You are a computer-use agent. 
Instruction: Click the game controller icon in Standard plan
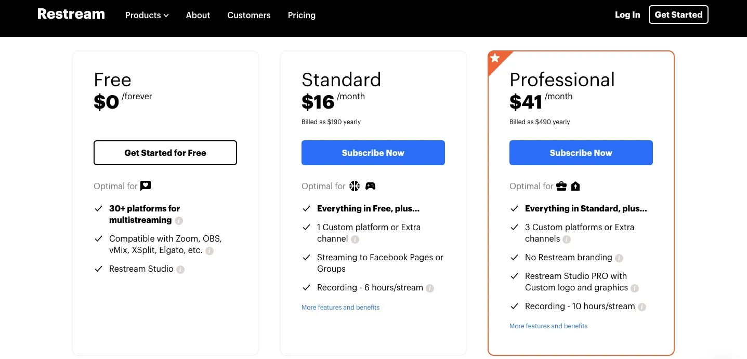[370, 186]
